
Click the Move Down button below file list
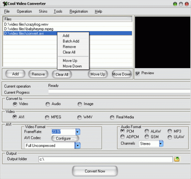[x=122, y=74]
